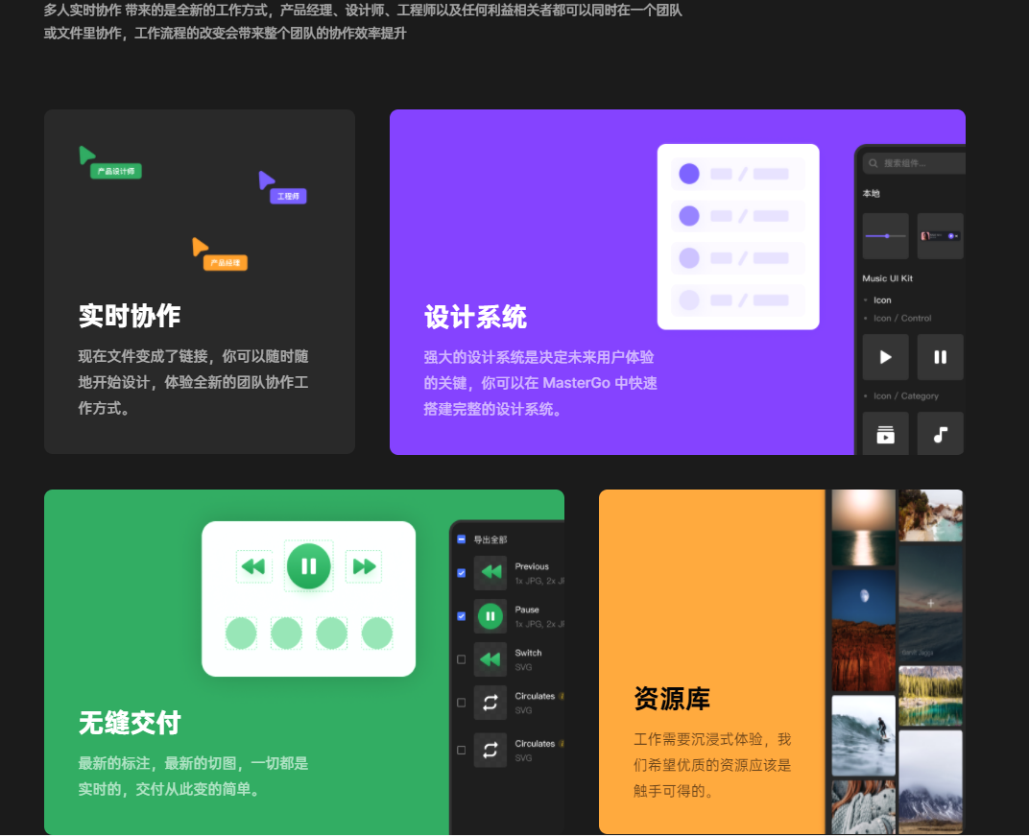
Task: Click the Music UI Kit header
Action: coord(889,278)
